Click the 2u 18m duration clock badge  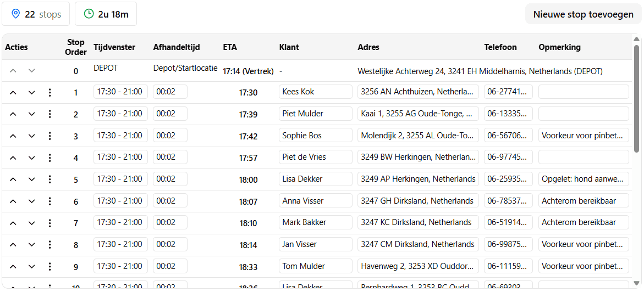pos(106,14)
